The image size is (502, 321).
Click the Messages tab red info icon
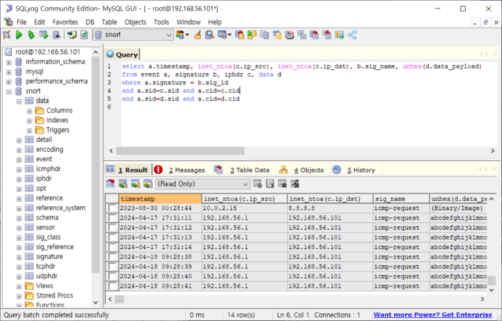[x=158, y=170]
